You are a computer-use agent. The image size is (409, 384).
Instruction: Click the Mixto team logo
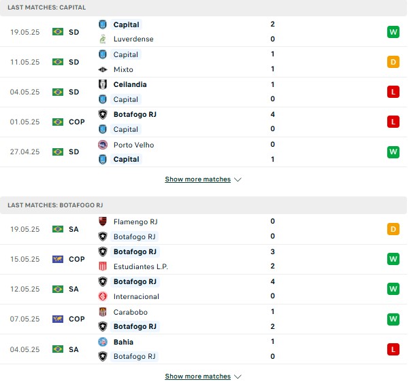tap(103, 69)
